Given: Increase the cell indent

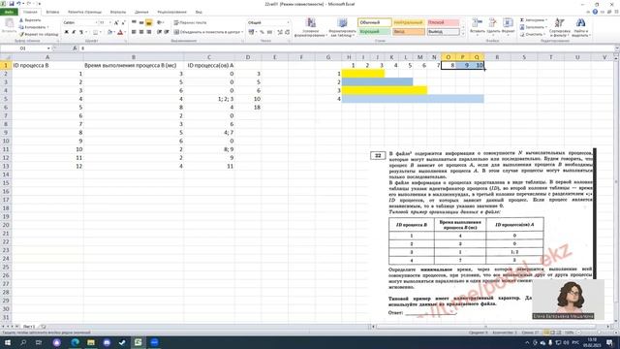Looking at the screenshot, I should pyautogui.click(x=167, y=32).
